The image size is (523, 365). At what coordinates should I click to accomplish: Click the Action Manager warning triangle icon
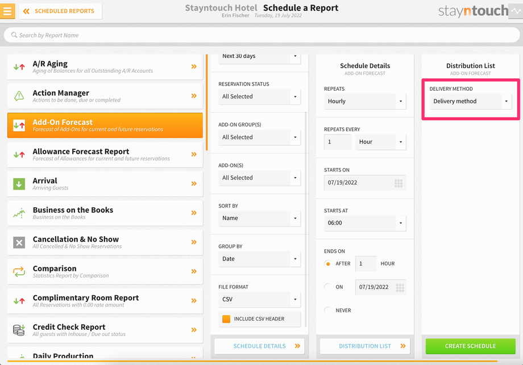(19, 96)
